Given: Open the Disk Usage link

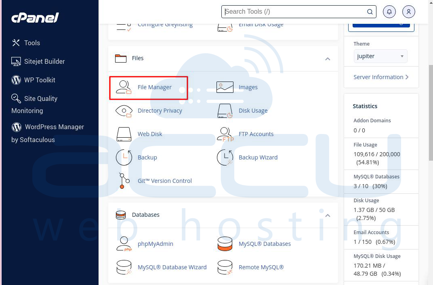Looking at the screenshot, I should tap(253, 111).
